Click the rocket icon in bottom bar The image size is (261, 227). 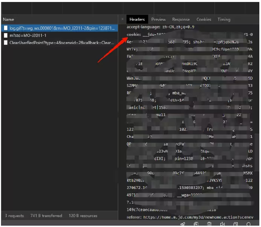(183, 224)
